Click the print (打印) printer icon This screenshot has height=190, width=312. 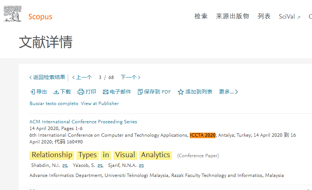tap(81, 92)
